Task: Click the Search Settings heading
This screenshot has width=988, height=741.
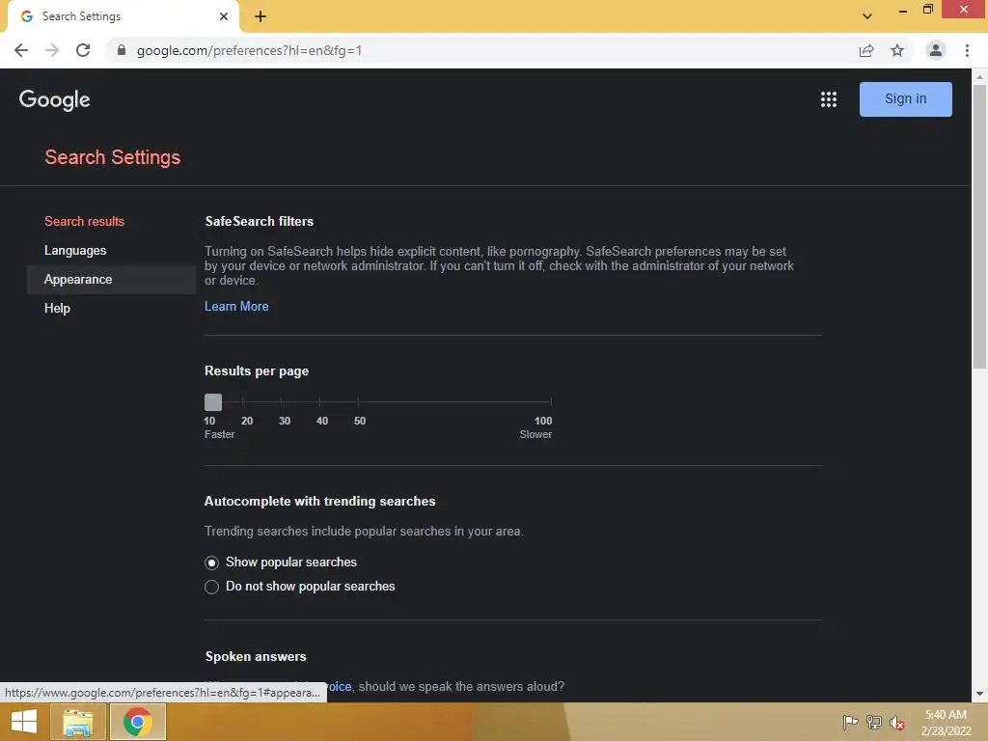Action: (x=113, y=157)
